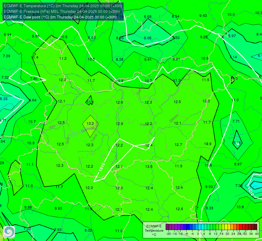Click the 11.5 temperature value
The image size is (262, 241).
coord(29,186)
